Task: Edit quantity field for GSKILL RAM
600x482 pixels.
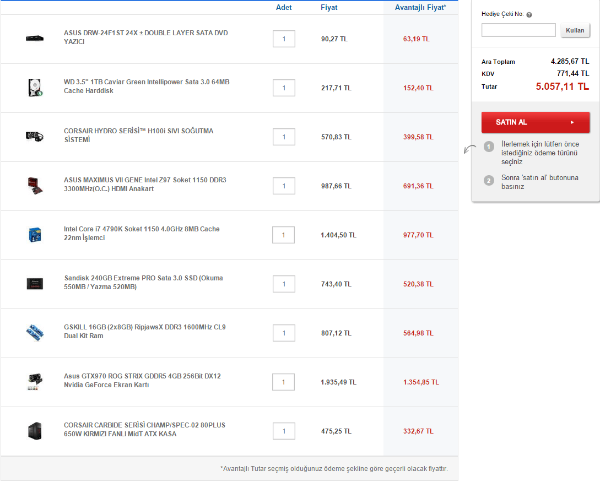Action: [x=284, y=333]
